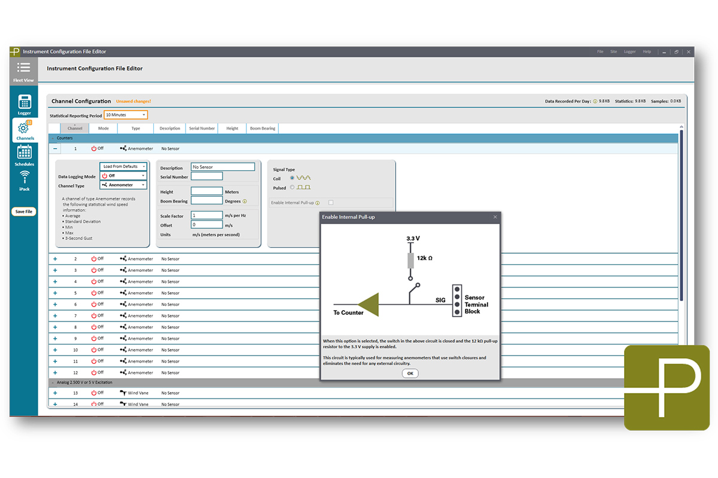718x478 pixels.
Task: Expand channel 2 row
Action: pyautogui.click(x=55, y=259)
